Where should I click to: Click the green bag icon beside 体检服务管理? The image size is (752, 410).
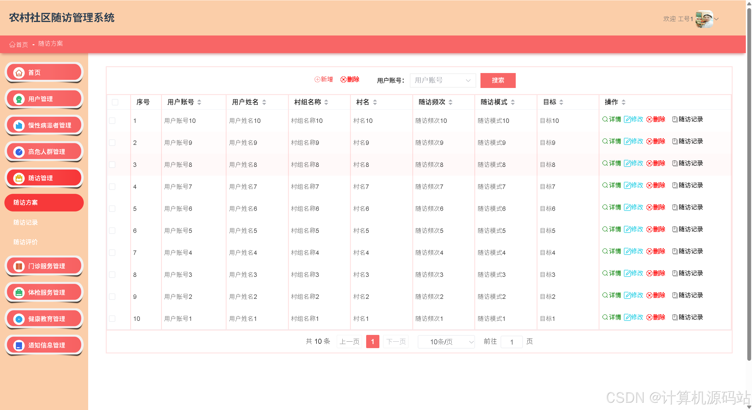tap(19, 293)
